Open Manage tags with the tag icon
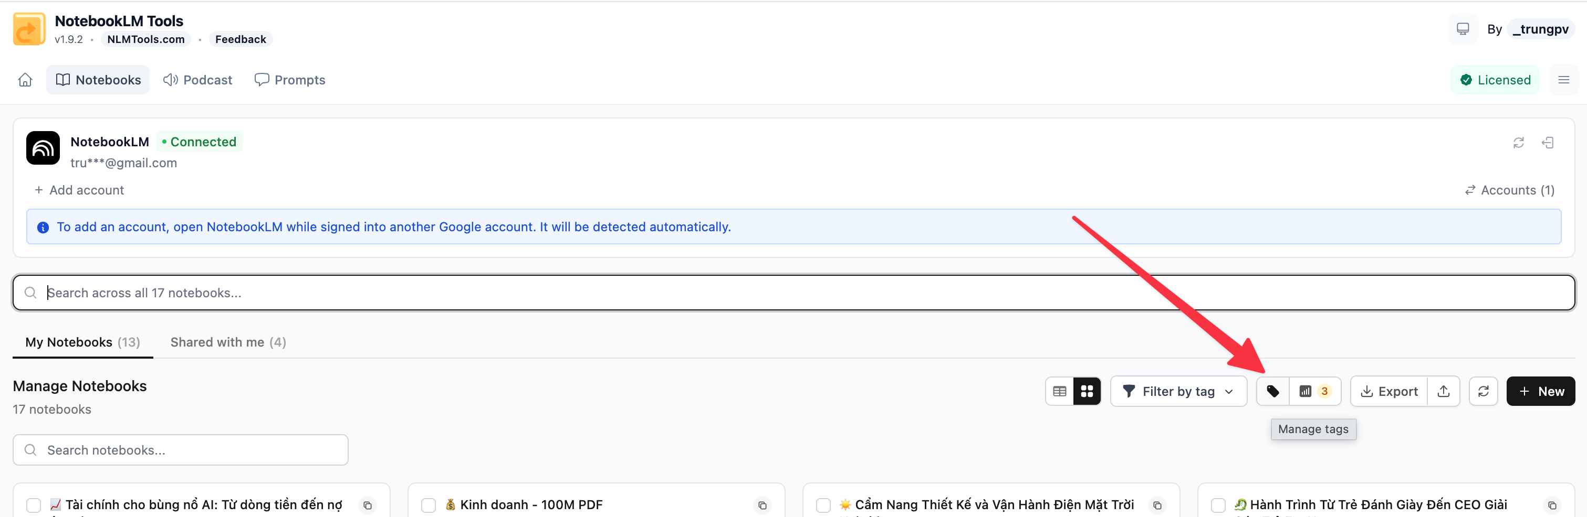The image size is (1587, 517). pos(1273,392)
